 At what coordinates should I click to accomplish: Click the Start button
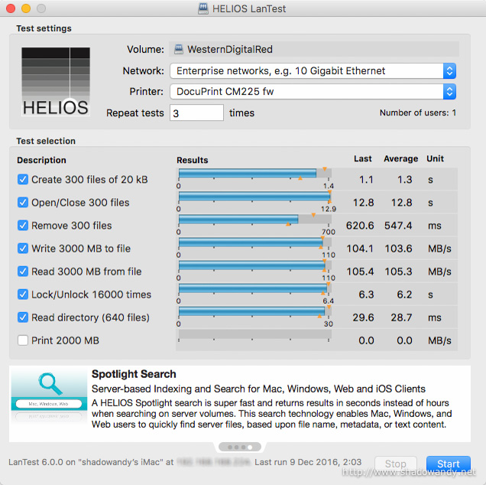click(449, 464)
